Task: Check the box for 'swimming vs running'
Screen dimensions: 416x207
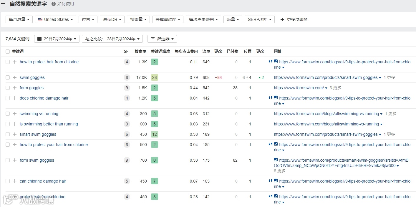Action: point(8,114)
